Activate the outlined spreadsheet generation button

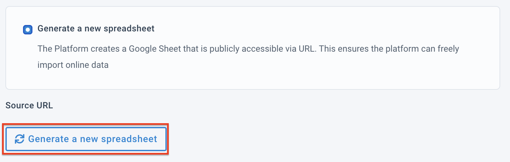coord(86,139)
